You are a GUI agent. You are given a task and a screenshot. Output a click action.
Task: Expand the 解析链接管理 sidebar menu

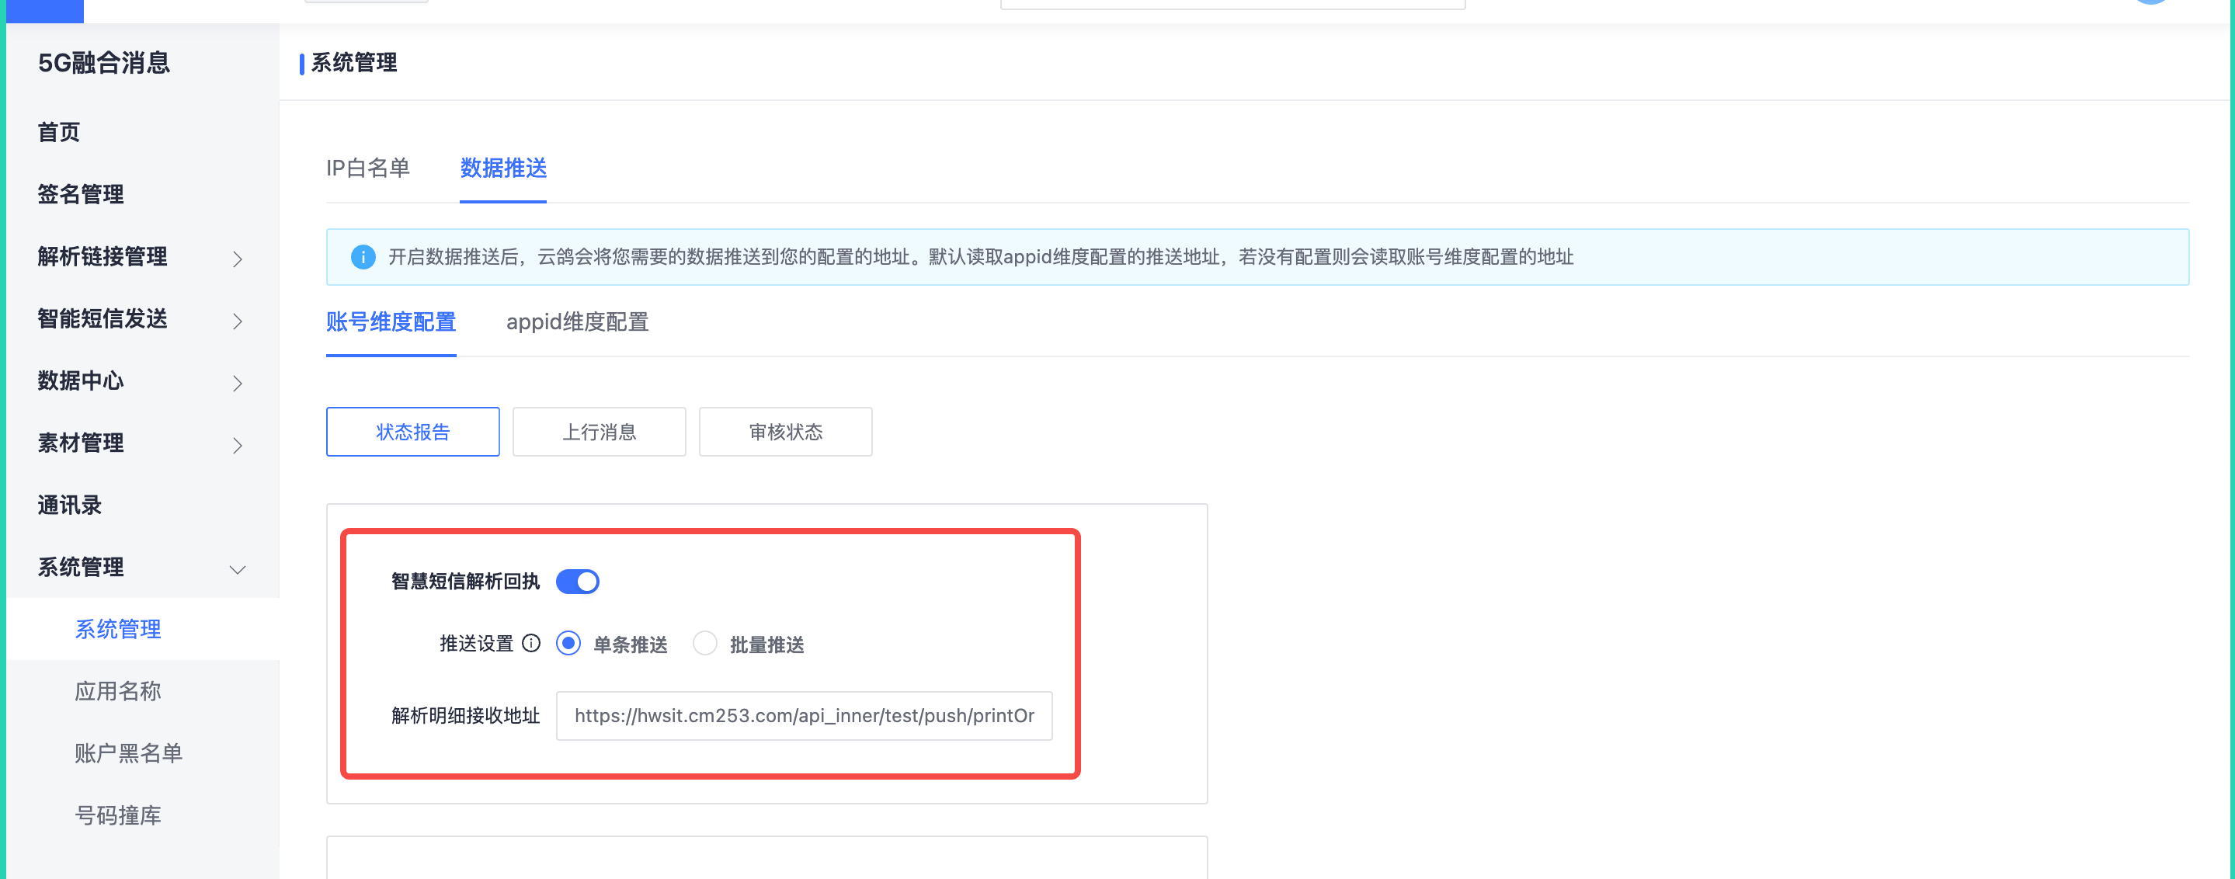pos(140,257)
